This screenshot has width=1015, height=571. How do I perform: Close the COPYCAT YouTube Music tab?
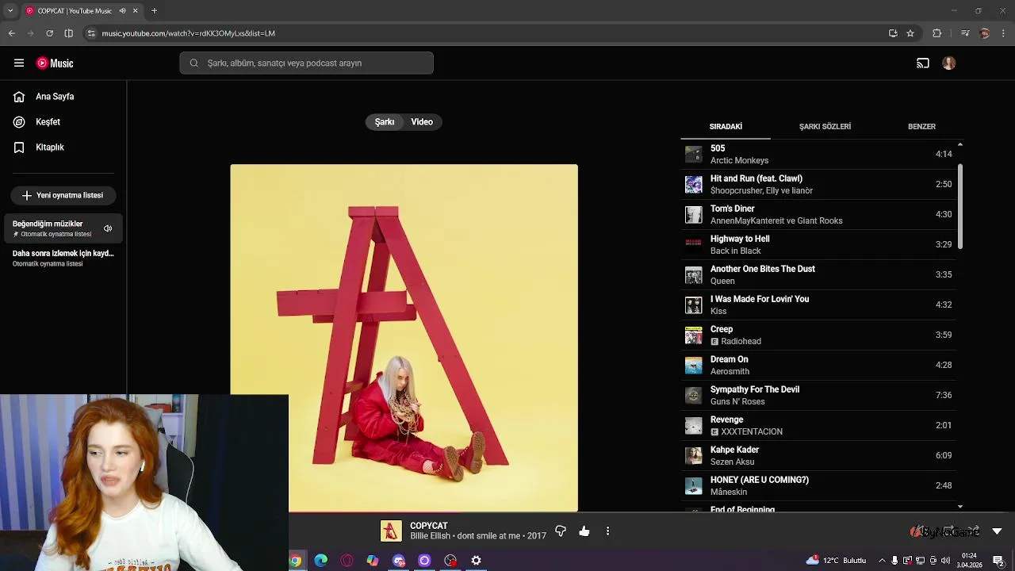(x=136, y=11)
